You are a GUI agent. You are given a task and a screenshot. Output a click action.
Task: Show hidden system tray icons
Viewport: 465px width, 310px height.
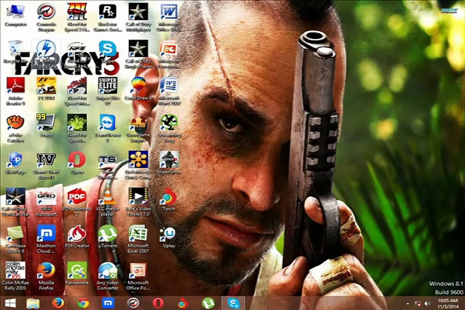(407, 304)
